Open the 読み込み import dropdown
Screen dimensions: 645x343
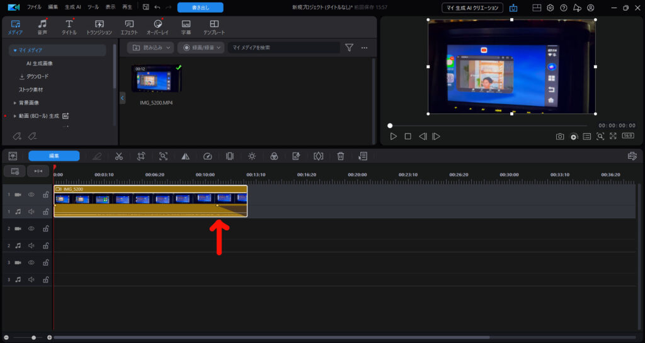(150, 47)
